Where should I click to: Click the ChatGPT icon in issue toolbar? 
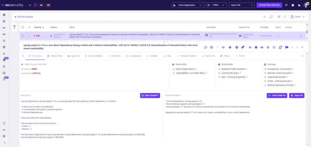click(x=211, y=47)
